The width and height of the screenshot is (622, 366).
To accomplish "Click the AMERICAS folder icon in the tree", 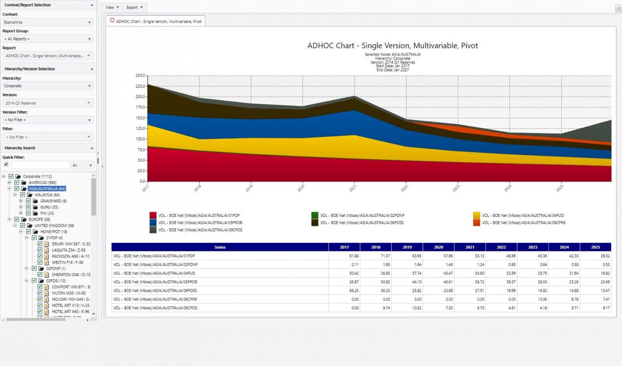I will pyautogui.click(x=24, y=183).
